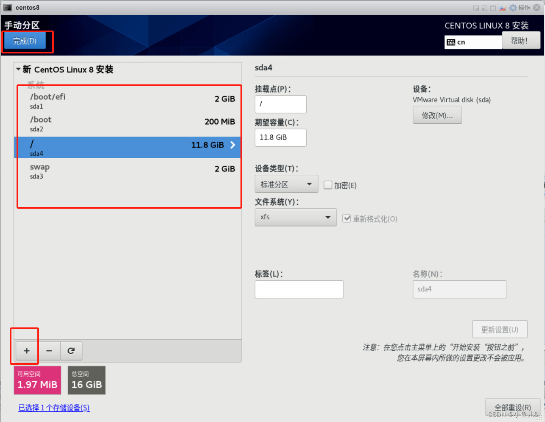Image resolution: width=545 pixels, height=422 pixels.
Task: Click the 200 MiB size value
Action: pyautogui.click(x=220, y=122)
